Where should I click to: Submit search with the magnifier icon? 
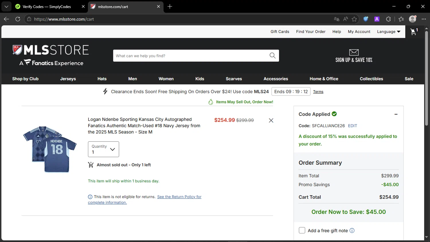tap(272, 56)
